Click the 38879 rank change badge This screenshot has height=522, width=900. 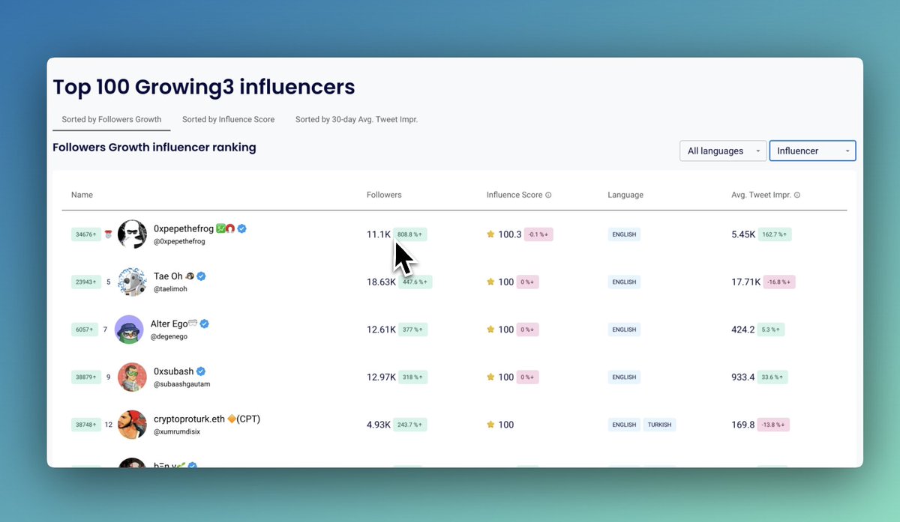(x=86, y=377)
